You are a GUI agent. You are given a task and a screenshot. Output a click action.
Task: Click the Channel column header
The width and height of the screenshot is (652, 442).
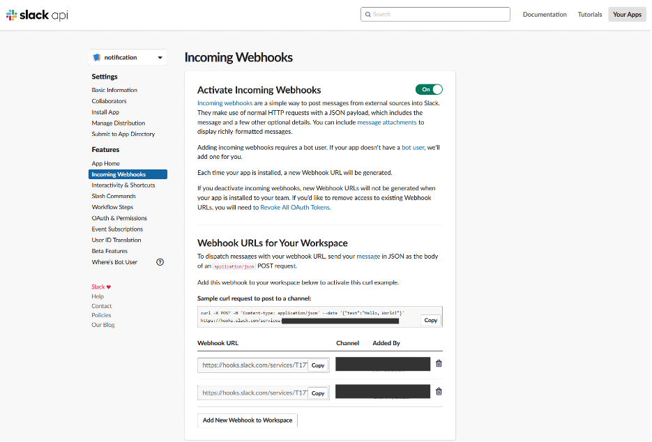point(348,343)
